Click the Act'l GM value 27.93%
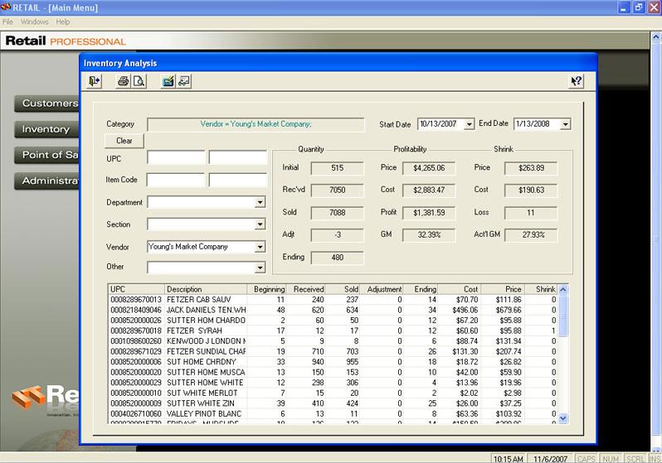The height and width of the screenshot is (463, 662). click(x=531, y=235)
